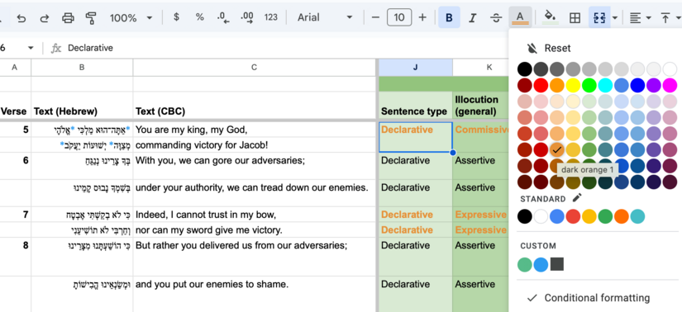
Task: Select column K header
Action: point(480,68)
